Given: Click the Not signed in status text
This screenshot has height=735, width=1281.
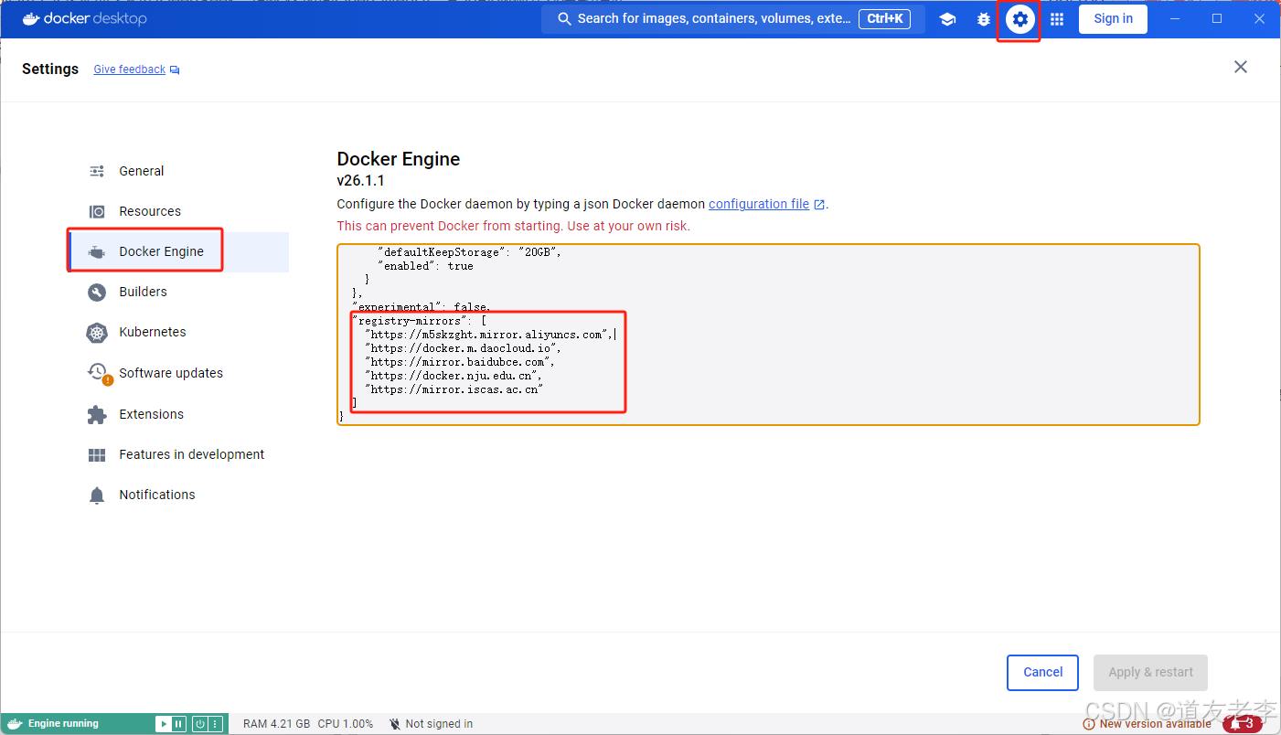Looking at the screenshot, I should (439, 724).
